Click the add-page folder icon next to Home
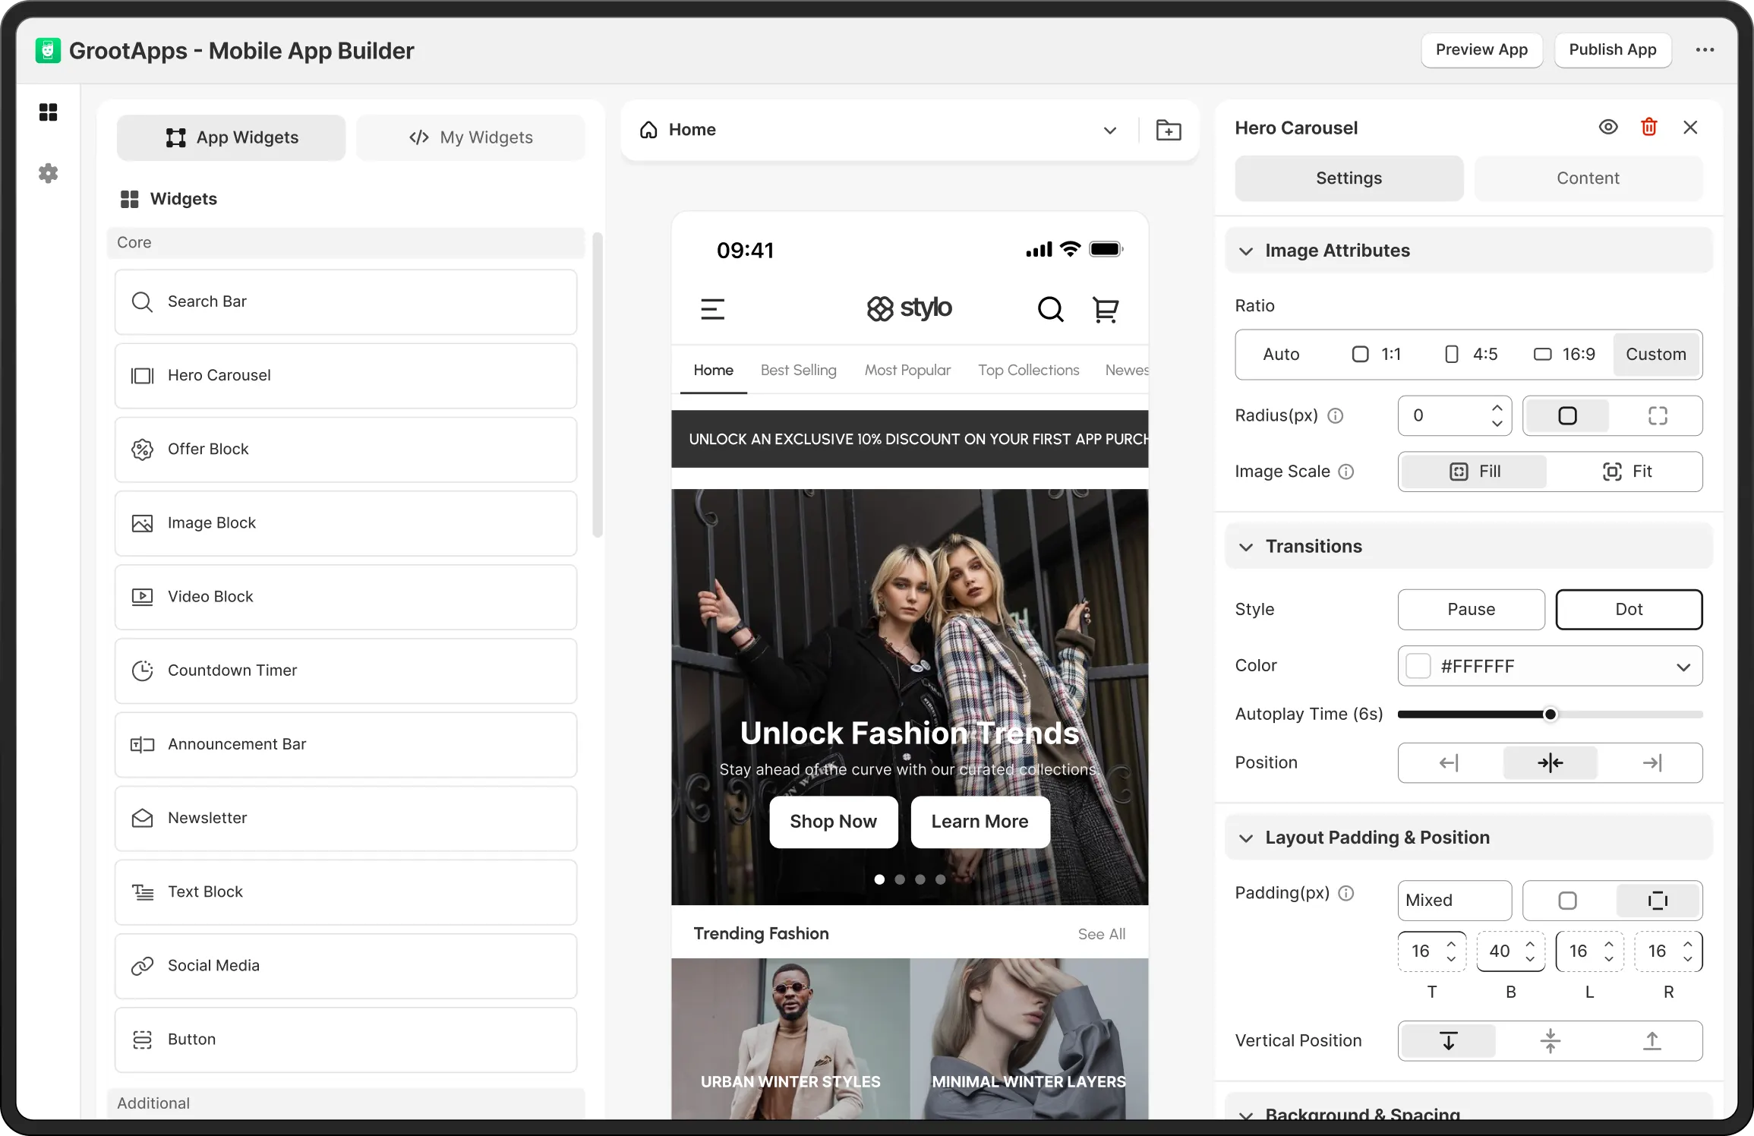The width and height of the screenshot is (1754, 1136). [1168, 130]
